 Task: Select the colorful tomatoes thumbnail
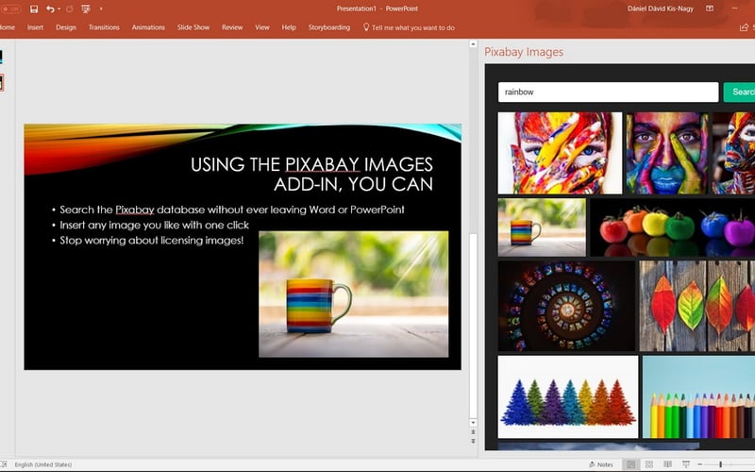[x=672, y=228]
